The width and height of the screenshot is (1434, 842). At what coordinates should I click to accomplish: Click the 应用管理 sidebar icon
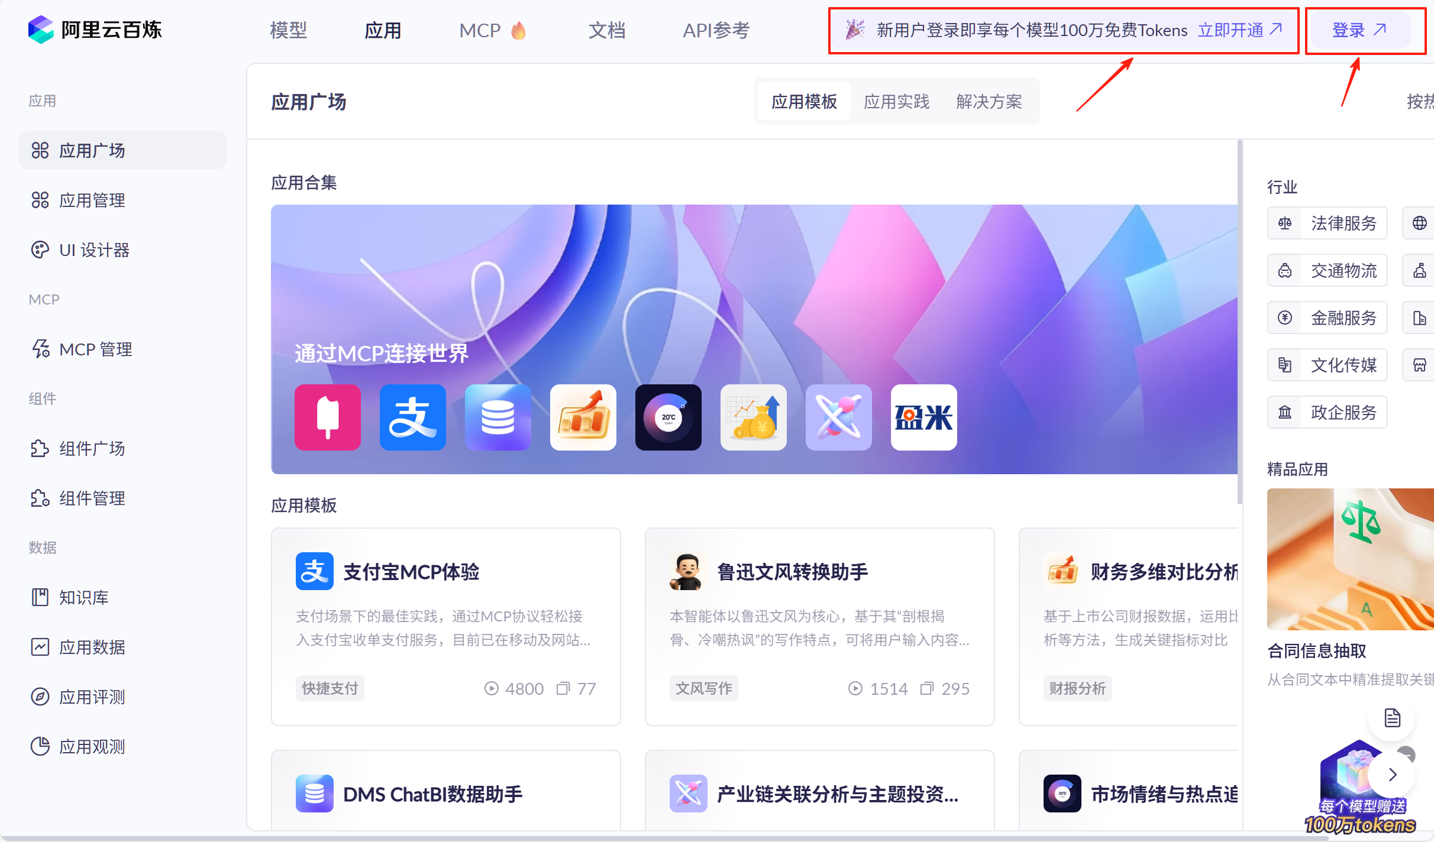[x=40, y=200]
